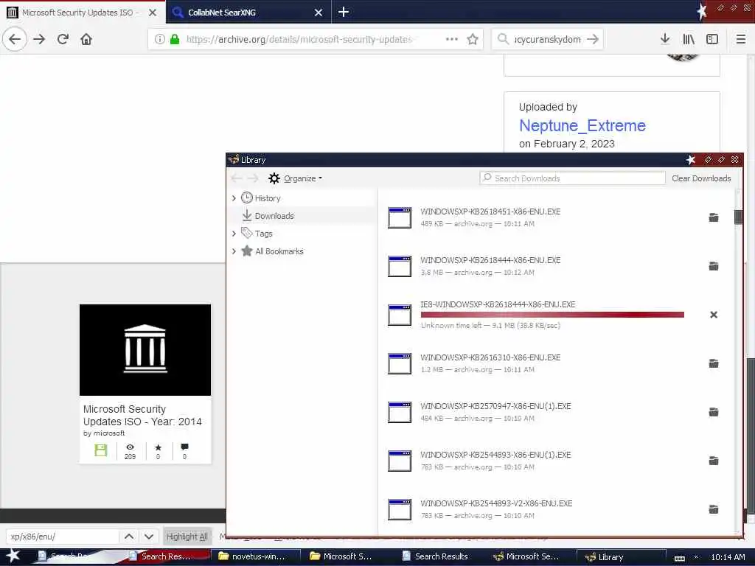Toggle Highlight All in the find bar
The height and width of the screenshot is (566, 755).
coord(187,537)
